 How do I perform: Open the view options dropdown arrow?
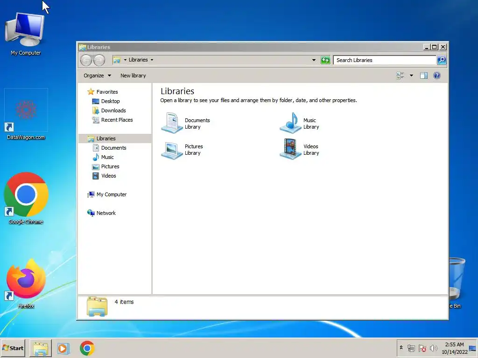pyautogui.click(x=411, y=76)
